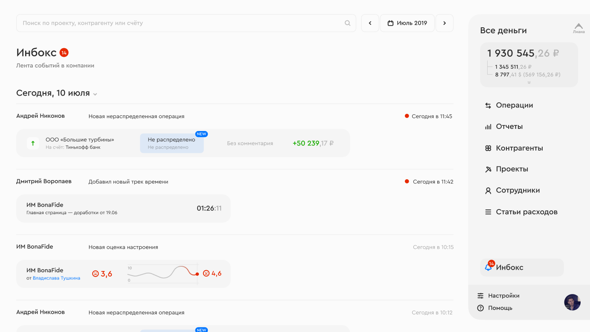Click green incoming arrow icon on transaction
590x332 pixels.
click(33, 143)
